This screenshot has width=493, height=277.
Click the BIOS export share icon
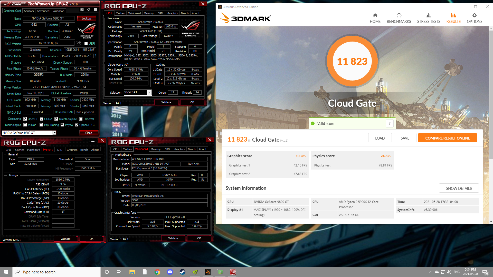click(x=79, y=43)
